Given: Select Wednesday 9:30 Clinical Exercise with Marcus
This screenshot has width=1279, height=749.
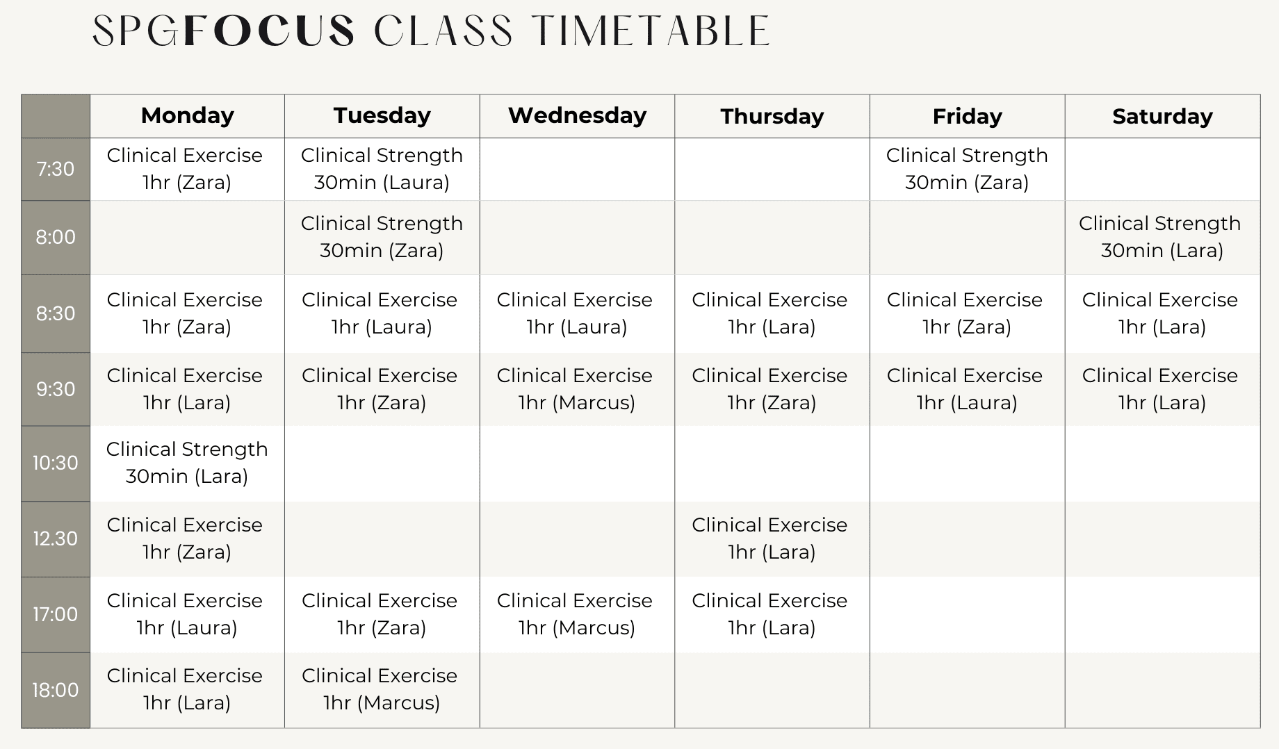Looking at the screenshot, I should tap(575, 389).
